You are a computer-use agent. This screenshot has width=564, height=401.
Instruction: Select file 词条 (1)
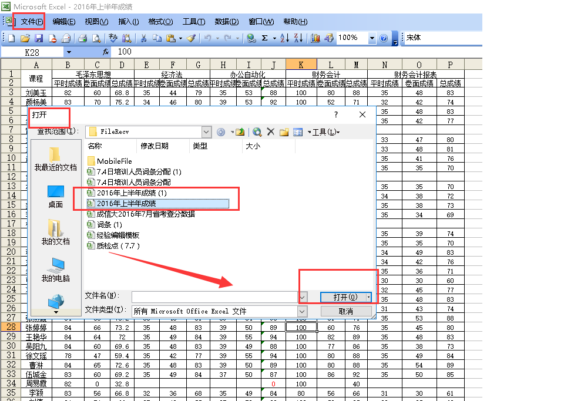point(105,225)
